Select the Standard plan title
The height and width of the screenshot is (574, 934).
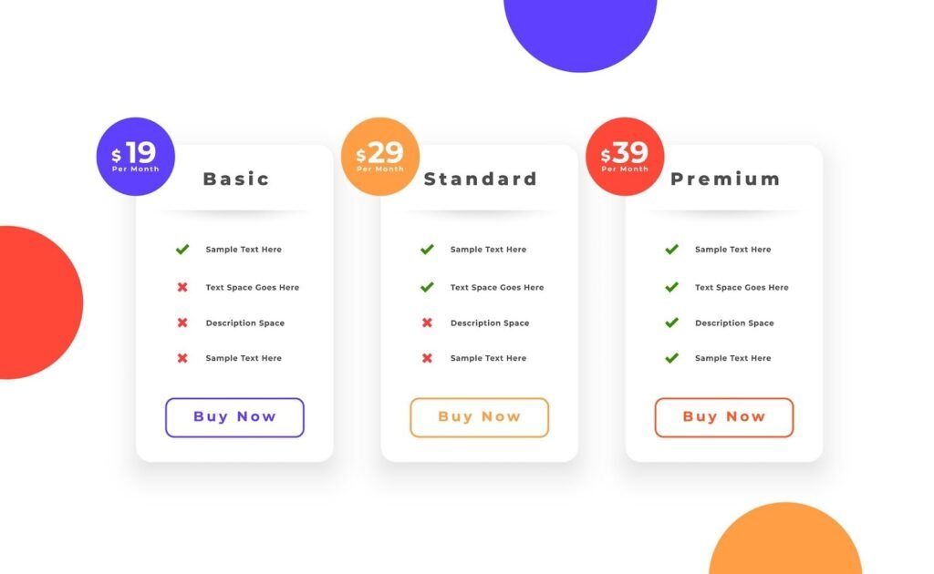(x=481, y=179)
